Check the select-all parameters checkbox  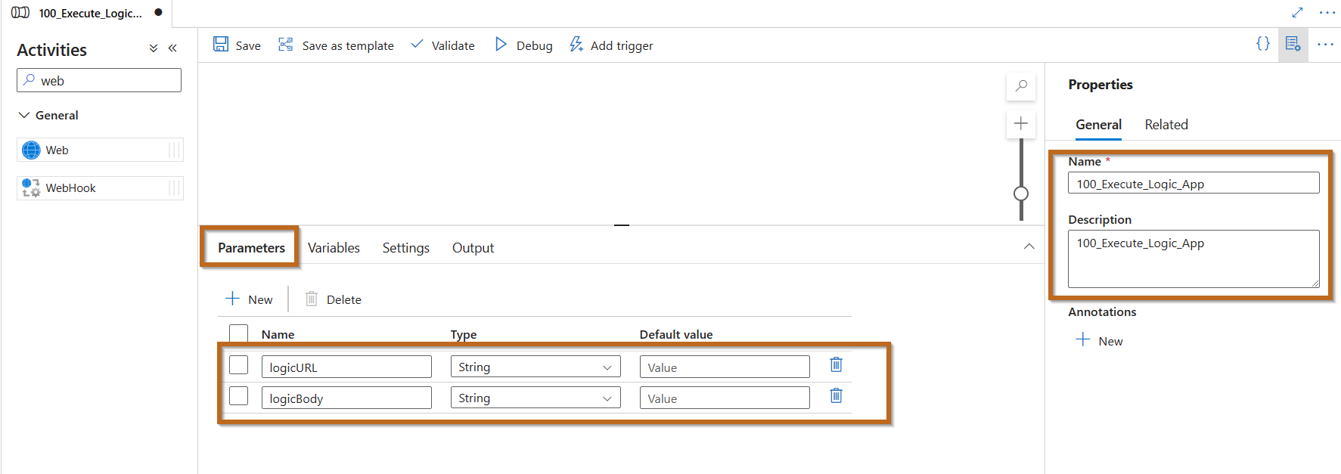(x=239, y=333)
